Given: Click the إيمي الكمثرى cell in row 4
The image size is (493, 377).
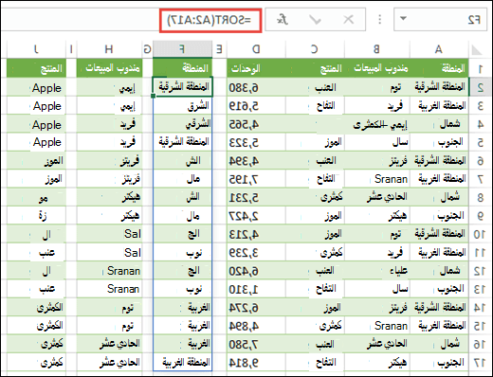Looking at the screenshot, I should 376,124.
